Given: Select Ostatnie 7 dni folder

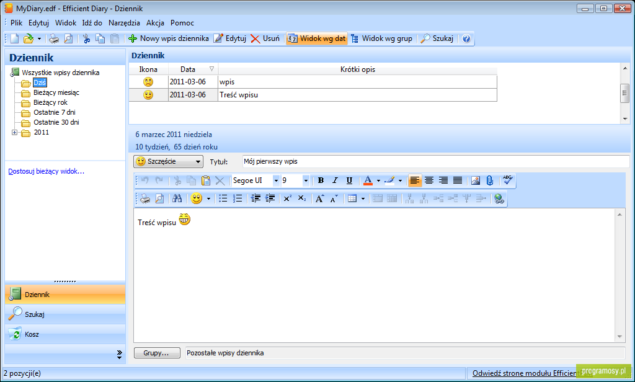Looking at the screenshot, I should coord(55,112).
